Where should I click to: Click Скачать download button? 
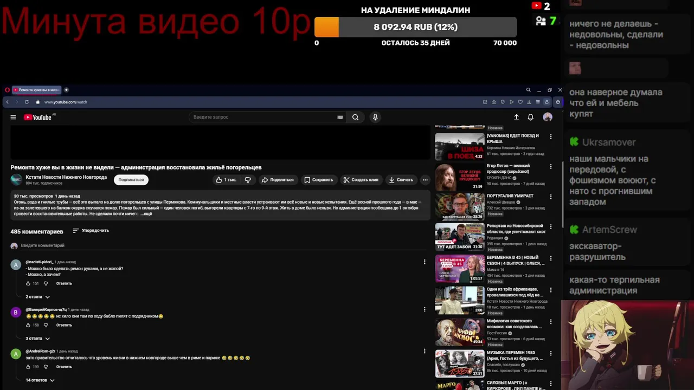click(401, 180)
